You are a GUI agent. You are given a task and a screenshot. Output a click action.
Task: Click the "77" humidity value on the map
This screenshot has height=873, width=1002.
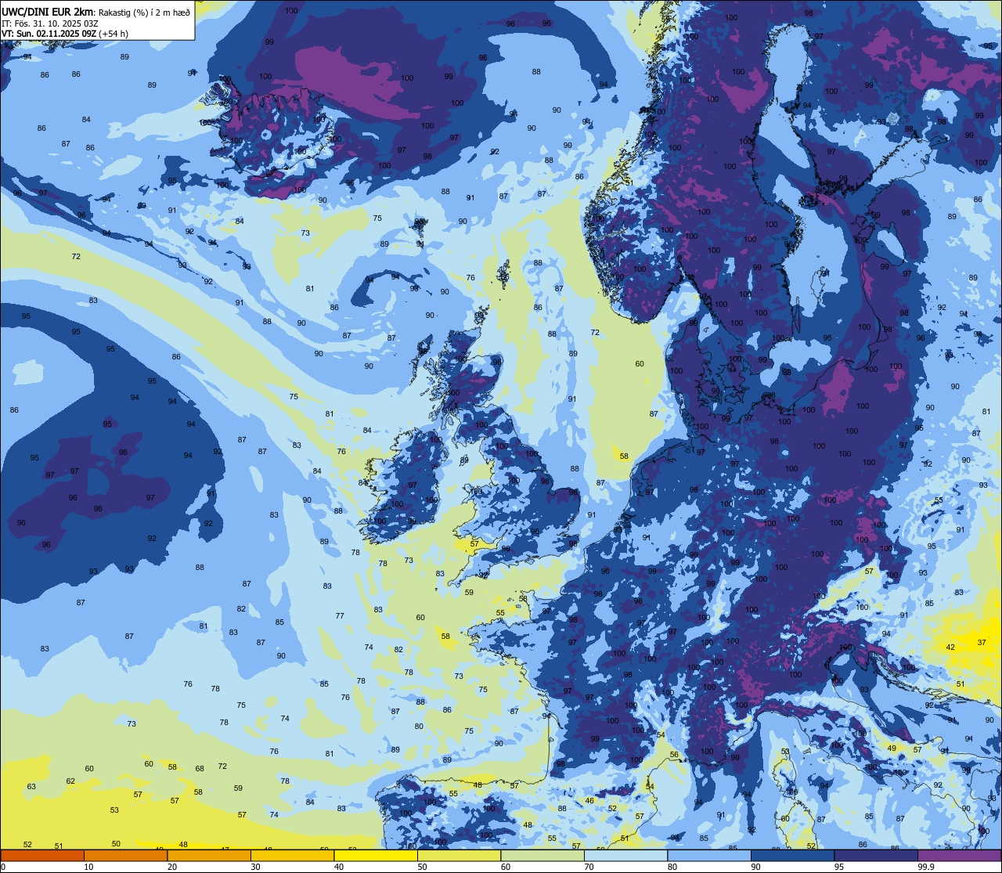pos(340,615)
